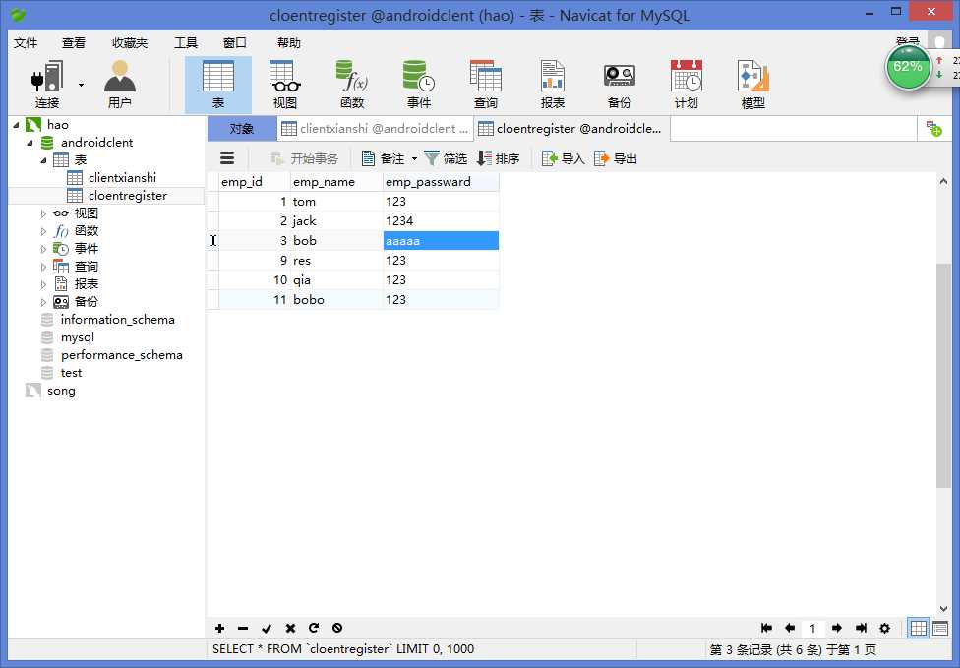The image size is (960, 668).
Task: Click the add record plus icon
Action: click(x=219, y=628)
